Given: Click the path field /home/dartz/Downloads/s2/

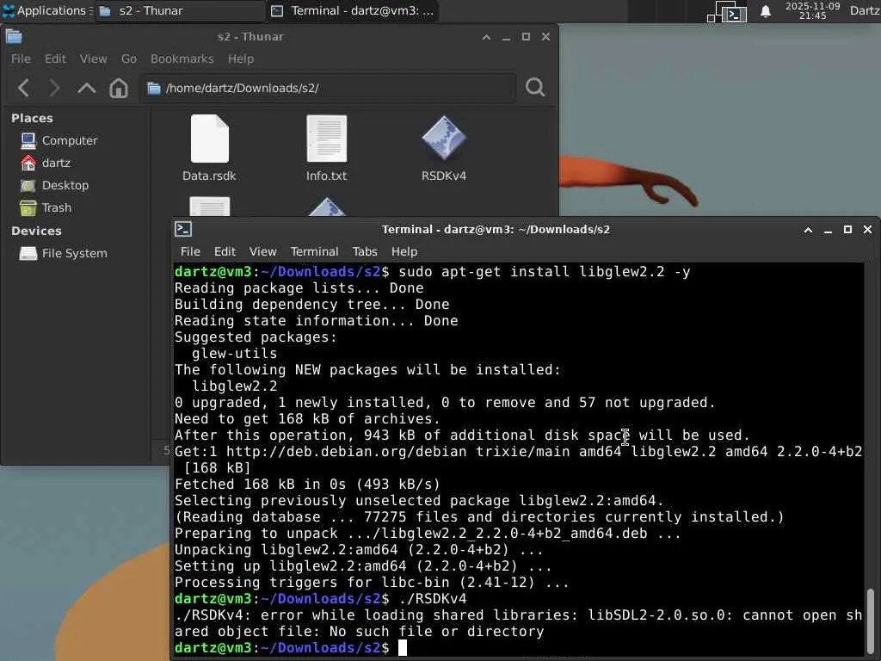Looking at the screenshot, I should (328, 89).
